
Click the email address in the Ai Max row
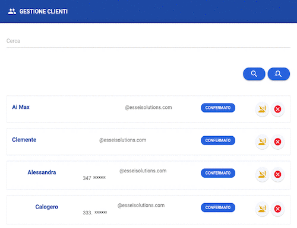pyautogui.click(x=148, y=107)
